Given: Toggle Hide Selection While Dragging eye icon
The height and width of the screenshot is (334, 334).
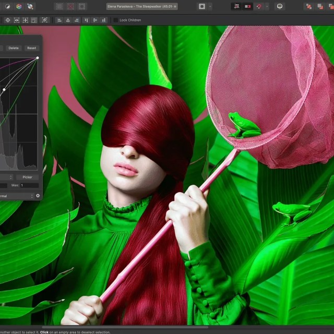Looking at the screenshot, I should (17, 20).
